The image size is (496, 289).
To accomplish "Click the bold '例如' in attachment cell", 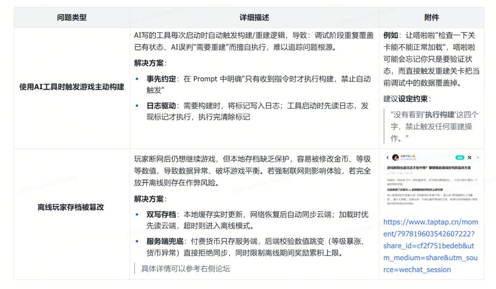I will (x=391, y=35).
